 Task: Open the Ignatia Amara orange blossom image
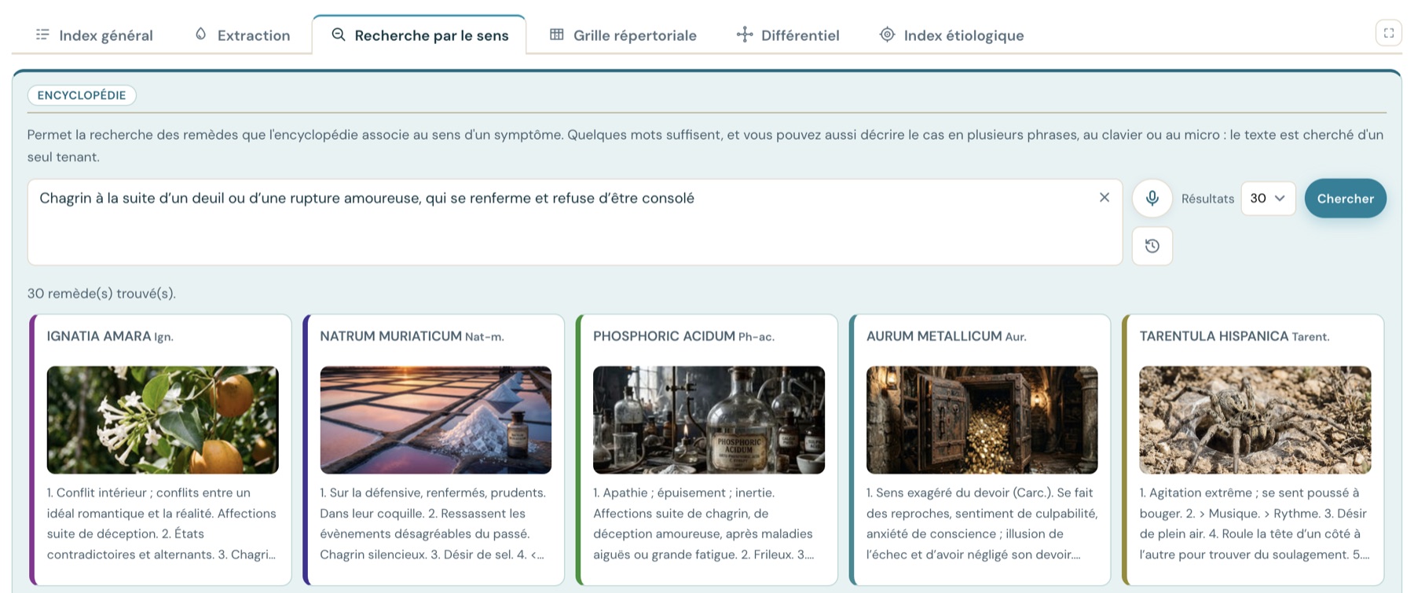click(x=163, y=420)
